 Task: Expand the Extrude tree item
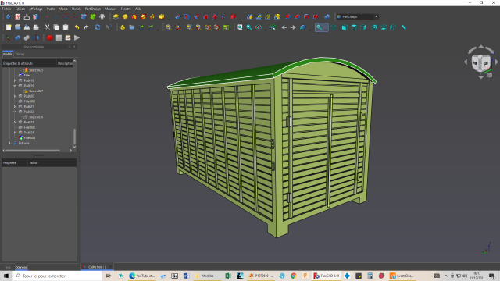9,143
